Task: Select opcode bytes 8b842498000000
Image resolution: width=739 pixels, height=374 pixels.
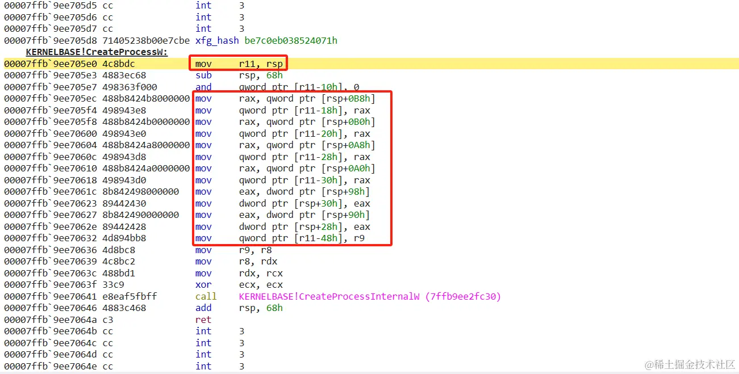Action: 140,192
